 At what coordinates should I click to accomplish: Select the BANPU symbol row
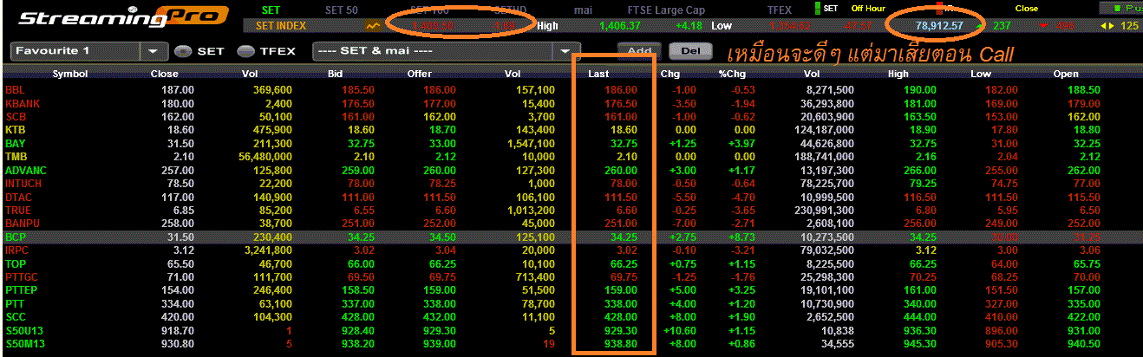(x=571, y=224)
